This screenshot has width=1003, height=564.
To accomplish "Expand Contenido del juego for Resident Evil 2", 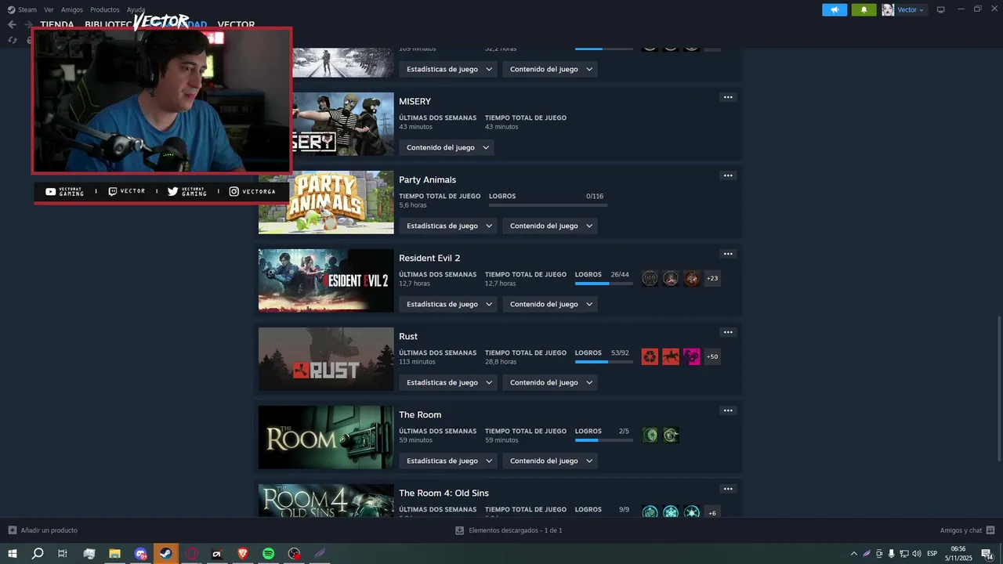I will 550,304.
